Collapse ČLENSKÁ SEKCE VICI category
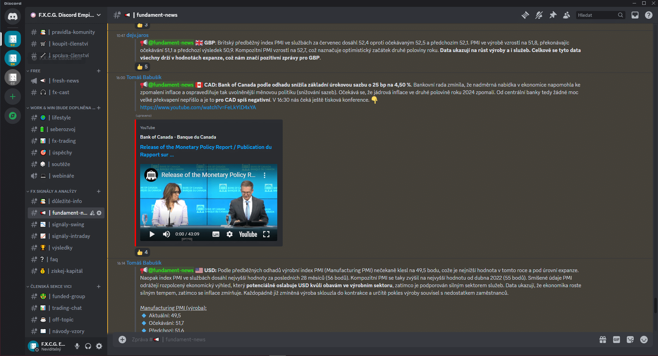 coord(49,287)
